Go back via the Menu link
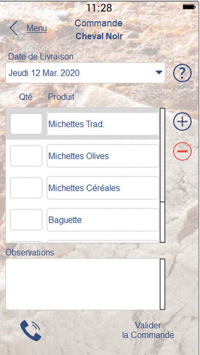 (37, 28)
